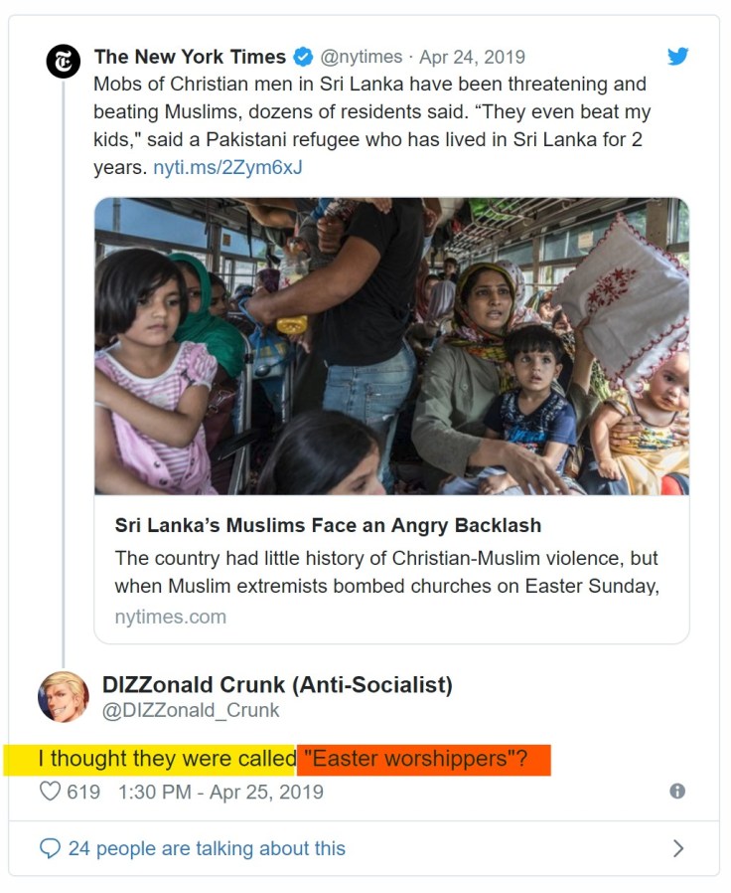
Task: Open the DIZZonald Crunk (Anti-Socialist) display name
Action: coord(277,684)
